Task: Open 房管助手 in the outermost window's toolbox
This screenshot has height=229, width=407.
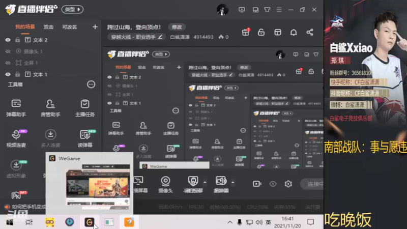Action: coord(50,108)
